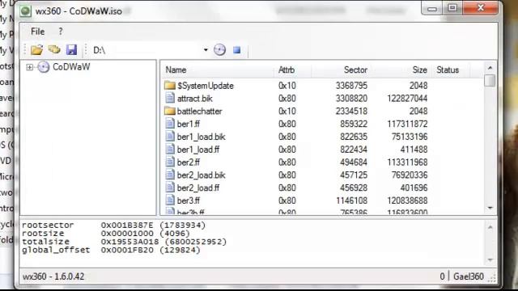Click the rootsector log line
The width and height of the screenshot is (518, 291).
click(x=113, y=226)
